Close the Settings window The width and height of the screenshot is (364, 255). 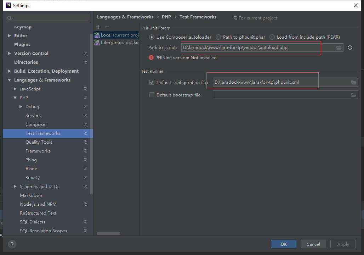(356, 5)
